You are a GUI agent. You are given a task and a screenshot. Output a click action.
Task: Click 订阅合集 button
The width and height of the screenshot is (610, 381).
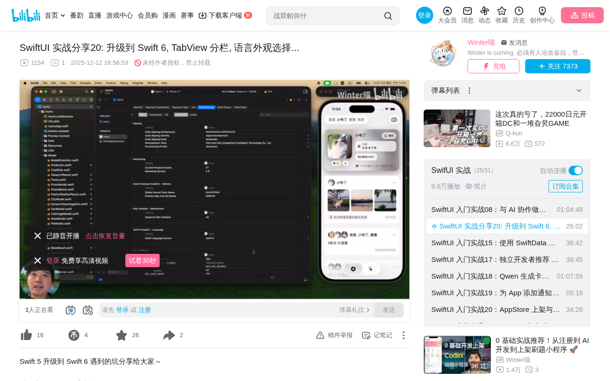point(566,186)
